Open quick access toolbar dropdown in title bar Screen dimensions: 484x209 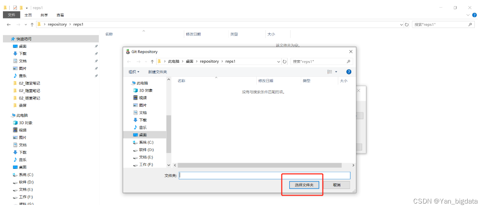(27, 8)
